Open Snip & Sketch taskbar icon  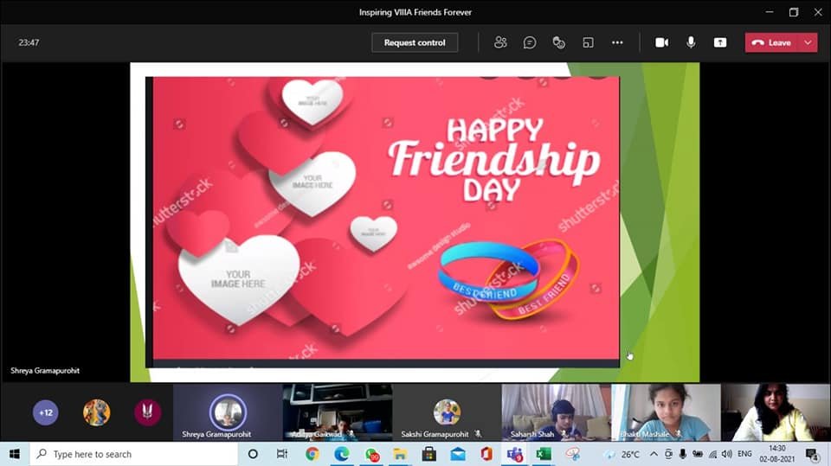point(573,454)
